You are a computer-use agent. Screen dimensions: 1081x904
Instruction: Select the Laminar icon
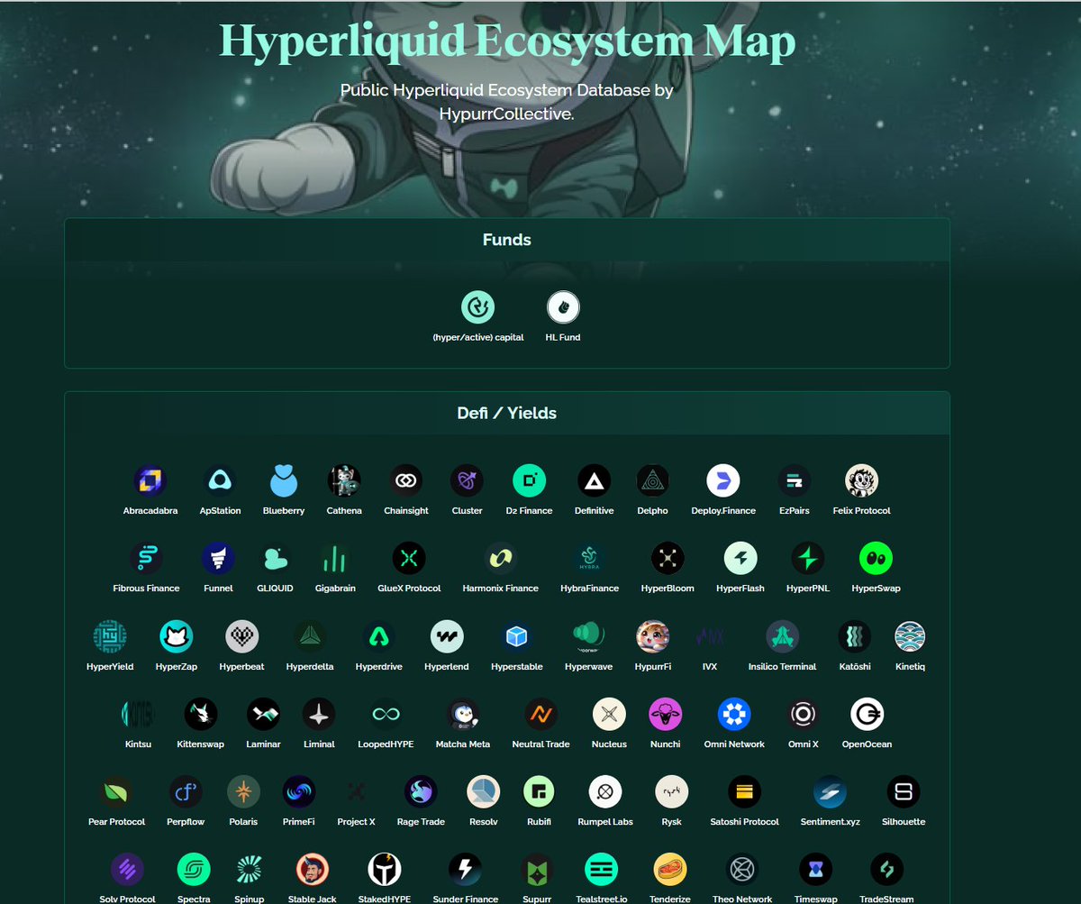coord(263,715)
